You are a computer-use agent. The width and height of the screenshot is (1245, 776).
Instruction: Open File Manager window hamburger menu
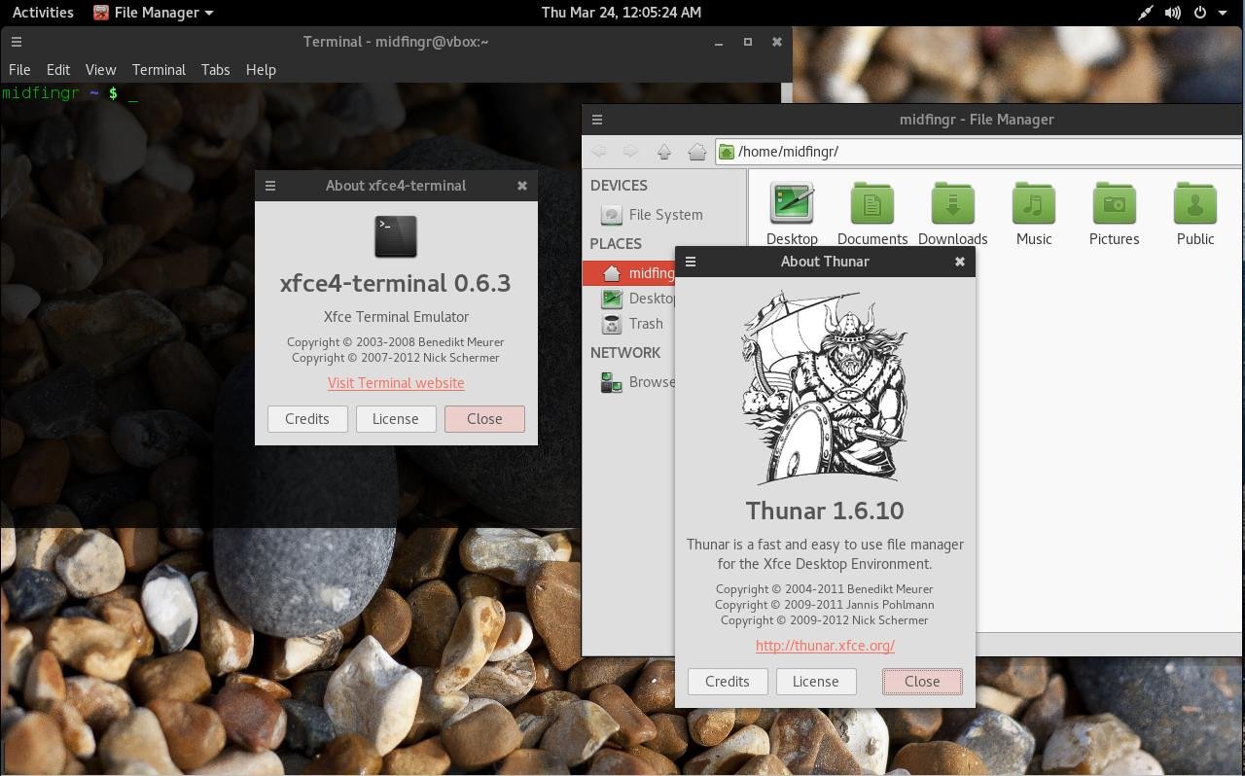[597, 120]
